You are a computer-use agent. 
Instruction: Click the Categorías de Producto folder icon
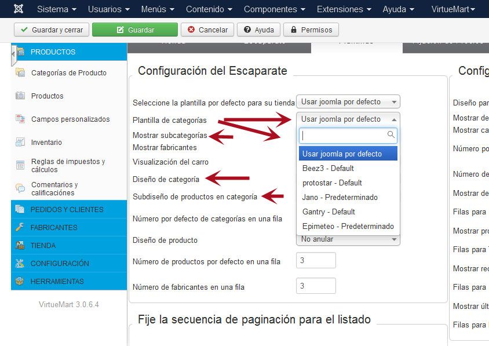pos(20,72)
